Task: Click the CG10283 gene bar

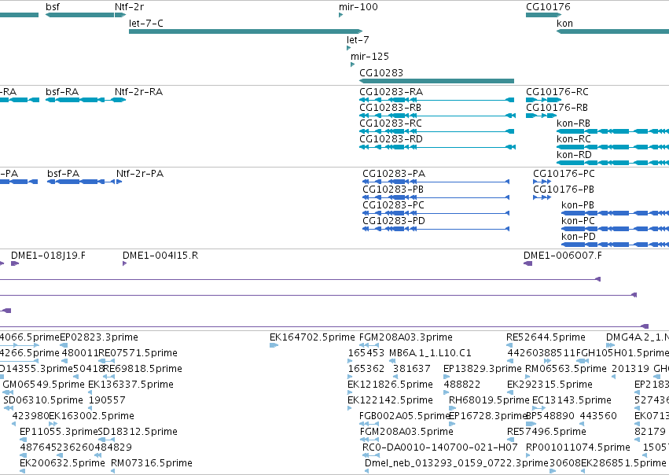Action: 437,81
